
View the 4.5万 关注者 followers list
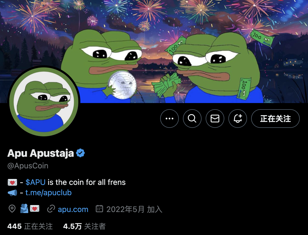point(84,226)
